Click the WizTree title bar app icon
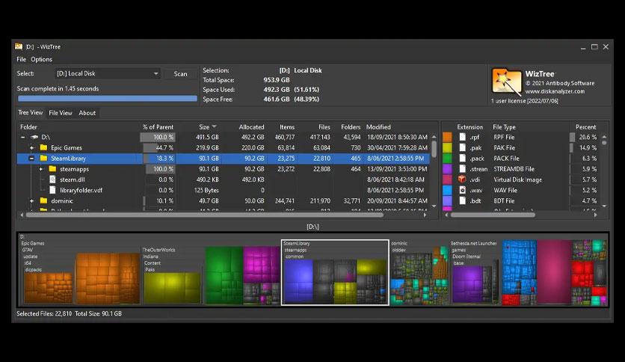 point(19,46)
